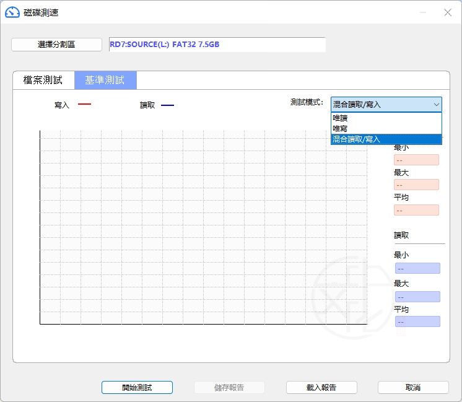Screen dimensions: 462x402
Task: Click the 開始測試 button
Action: click(137, 387)
